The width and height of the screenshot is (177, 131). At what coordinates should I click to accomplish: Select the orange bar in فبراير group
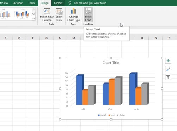point(111,92)
